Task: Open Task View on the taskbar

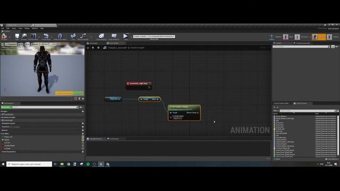Action: [x=55, y=164]
